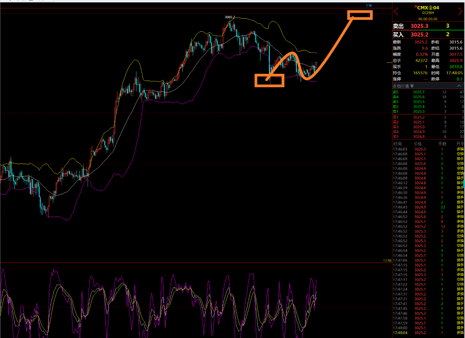Click the 开盘 value 3017.5
The height and width of the screenshot is (338, 465).
pyautogui.click(x=456, y=54)
